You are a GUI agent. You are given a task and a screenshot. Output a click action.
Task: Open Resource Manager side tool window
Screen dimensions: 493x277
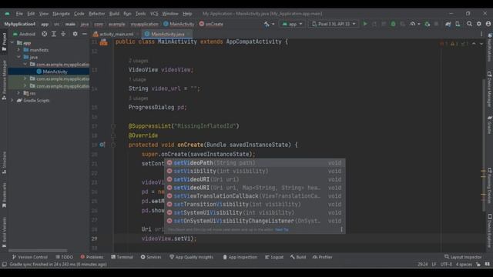pos(4,80)
